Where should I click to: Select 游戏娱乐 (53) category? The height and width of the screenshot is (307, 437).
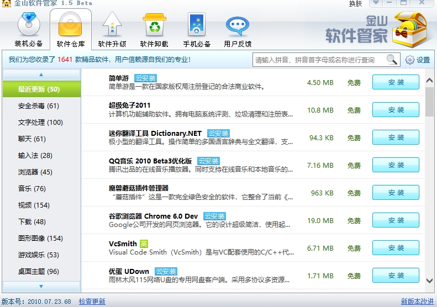[x=41, y=255]
